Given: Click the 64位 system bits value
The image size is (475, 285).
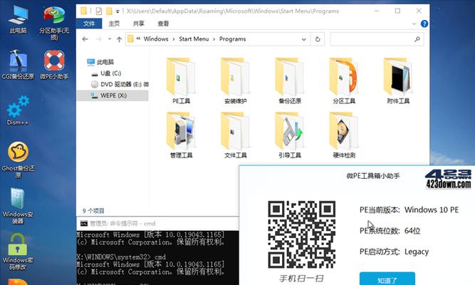Looking at the screenshot, I should tap(412, 231).
